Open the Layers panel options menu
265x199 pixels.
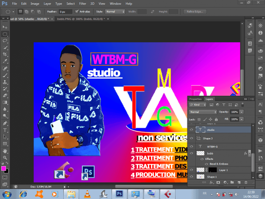tap(252, 99)
